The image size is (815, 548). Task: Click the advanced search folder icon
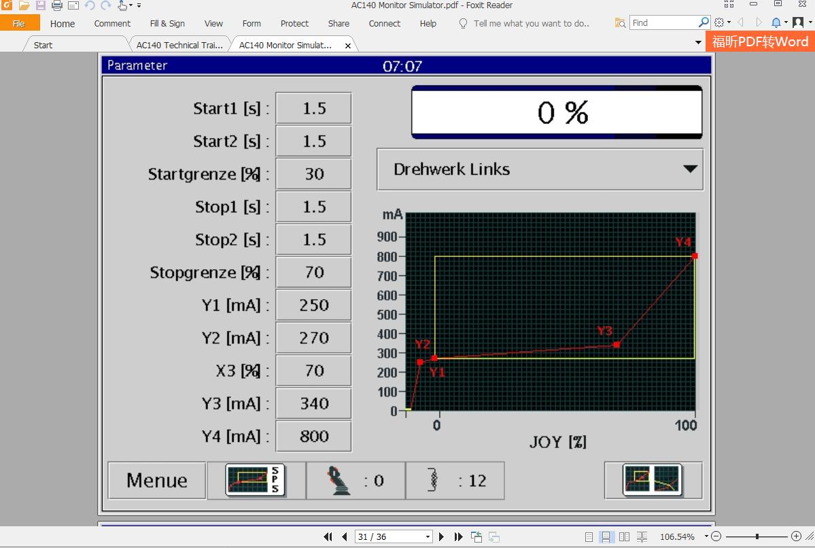click(x=620, y=22)
